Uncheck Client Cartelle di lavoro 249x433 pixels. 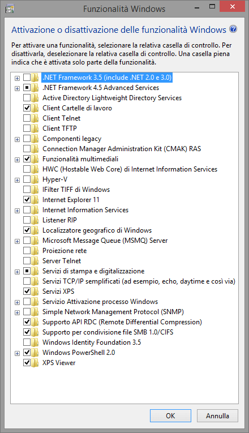(x=27, y=108)
